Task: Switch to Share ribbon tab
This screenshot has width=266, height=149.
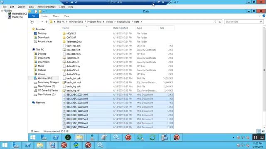Action: click(x=56, y=16)
